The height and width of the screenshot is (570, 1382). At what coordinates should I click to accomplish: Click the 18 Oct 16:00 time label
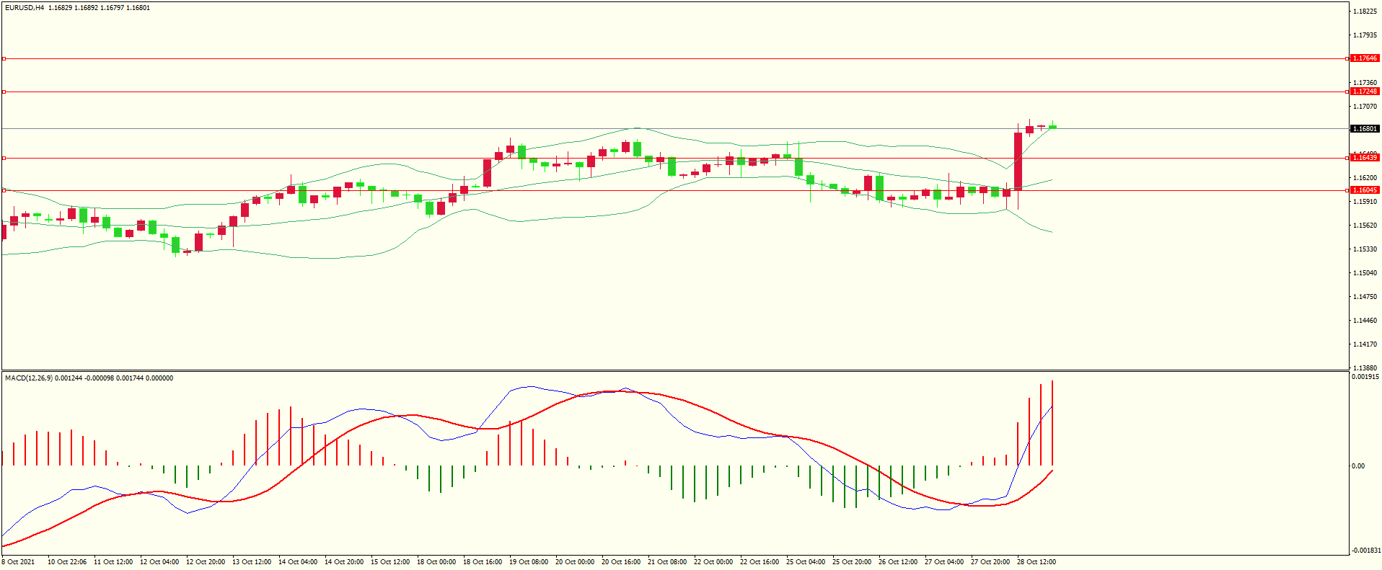[483, 562]
